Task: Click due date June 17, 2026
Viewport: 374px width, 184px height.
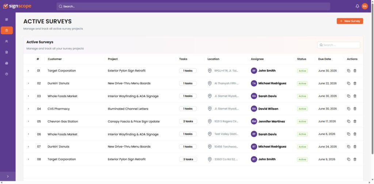Action: (x=327, y=121)
